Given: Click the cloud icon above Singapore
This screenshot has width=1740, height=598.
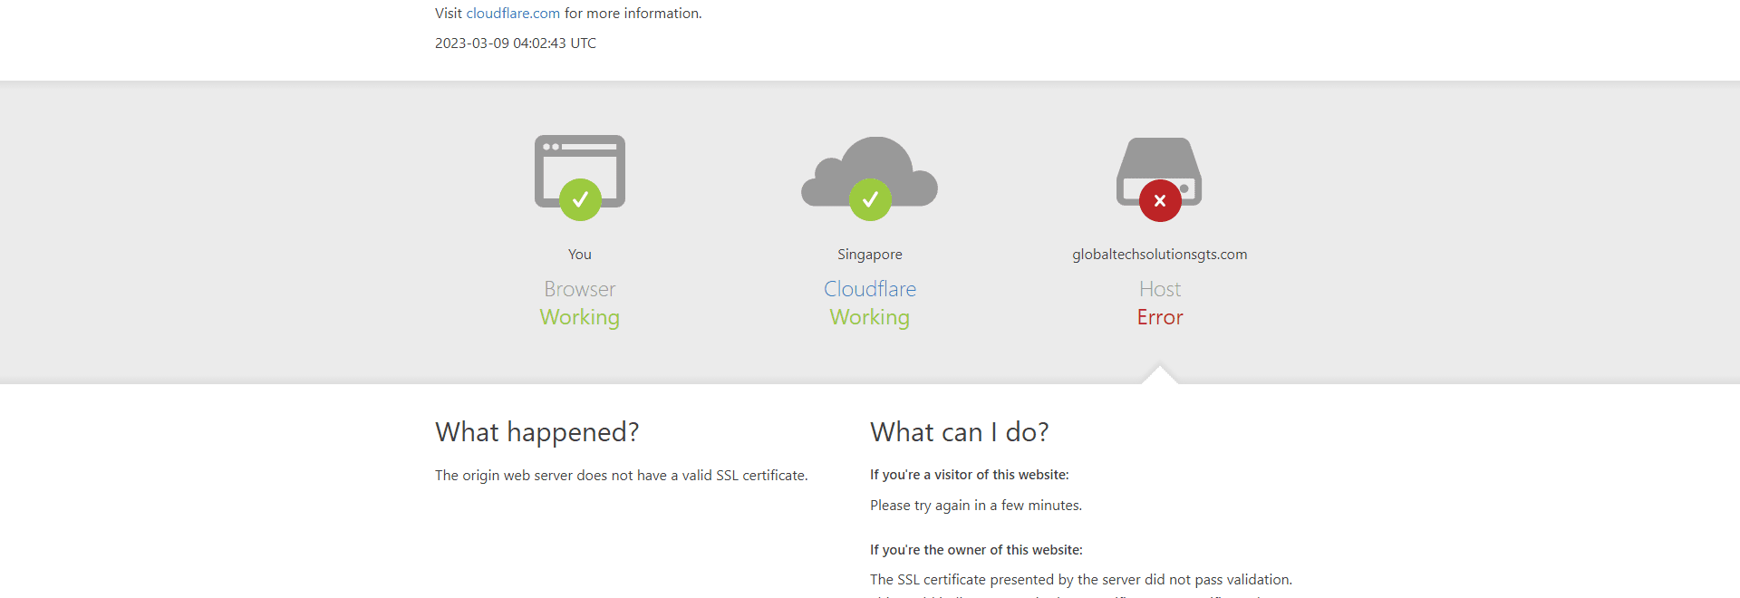Looking at the screenshot, I should click(x=870, y=178).
